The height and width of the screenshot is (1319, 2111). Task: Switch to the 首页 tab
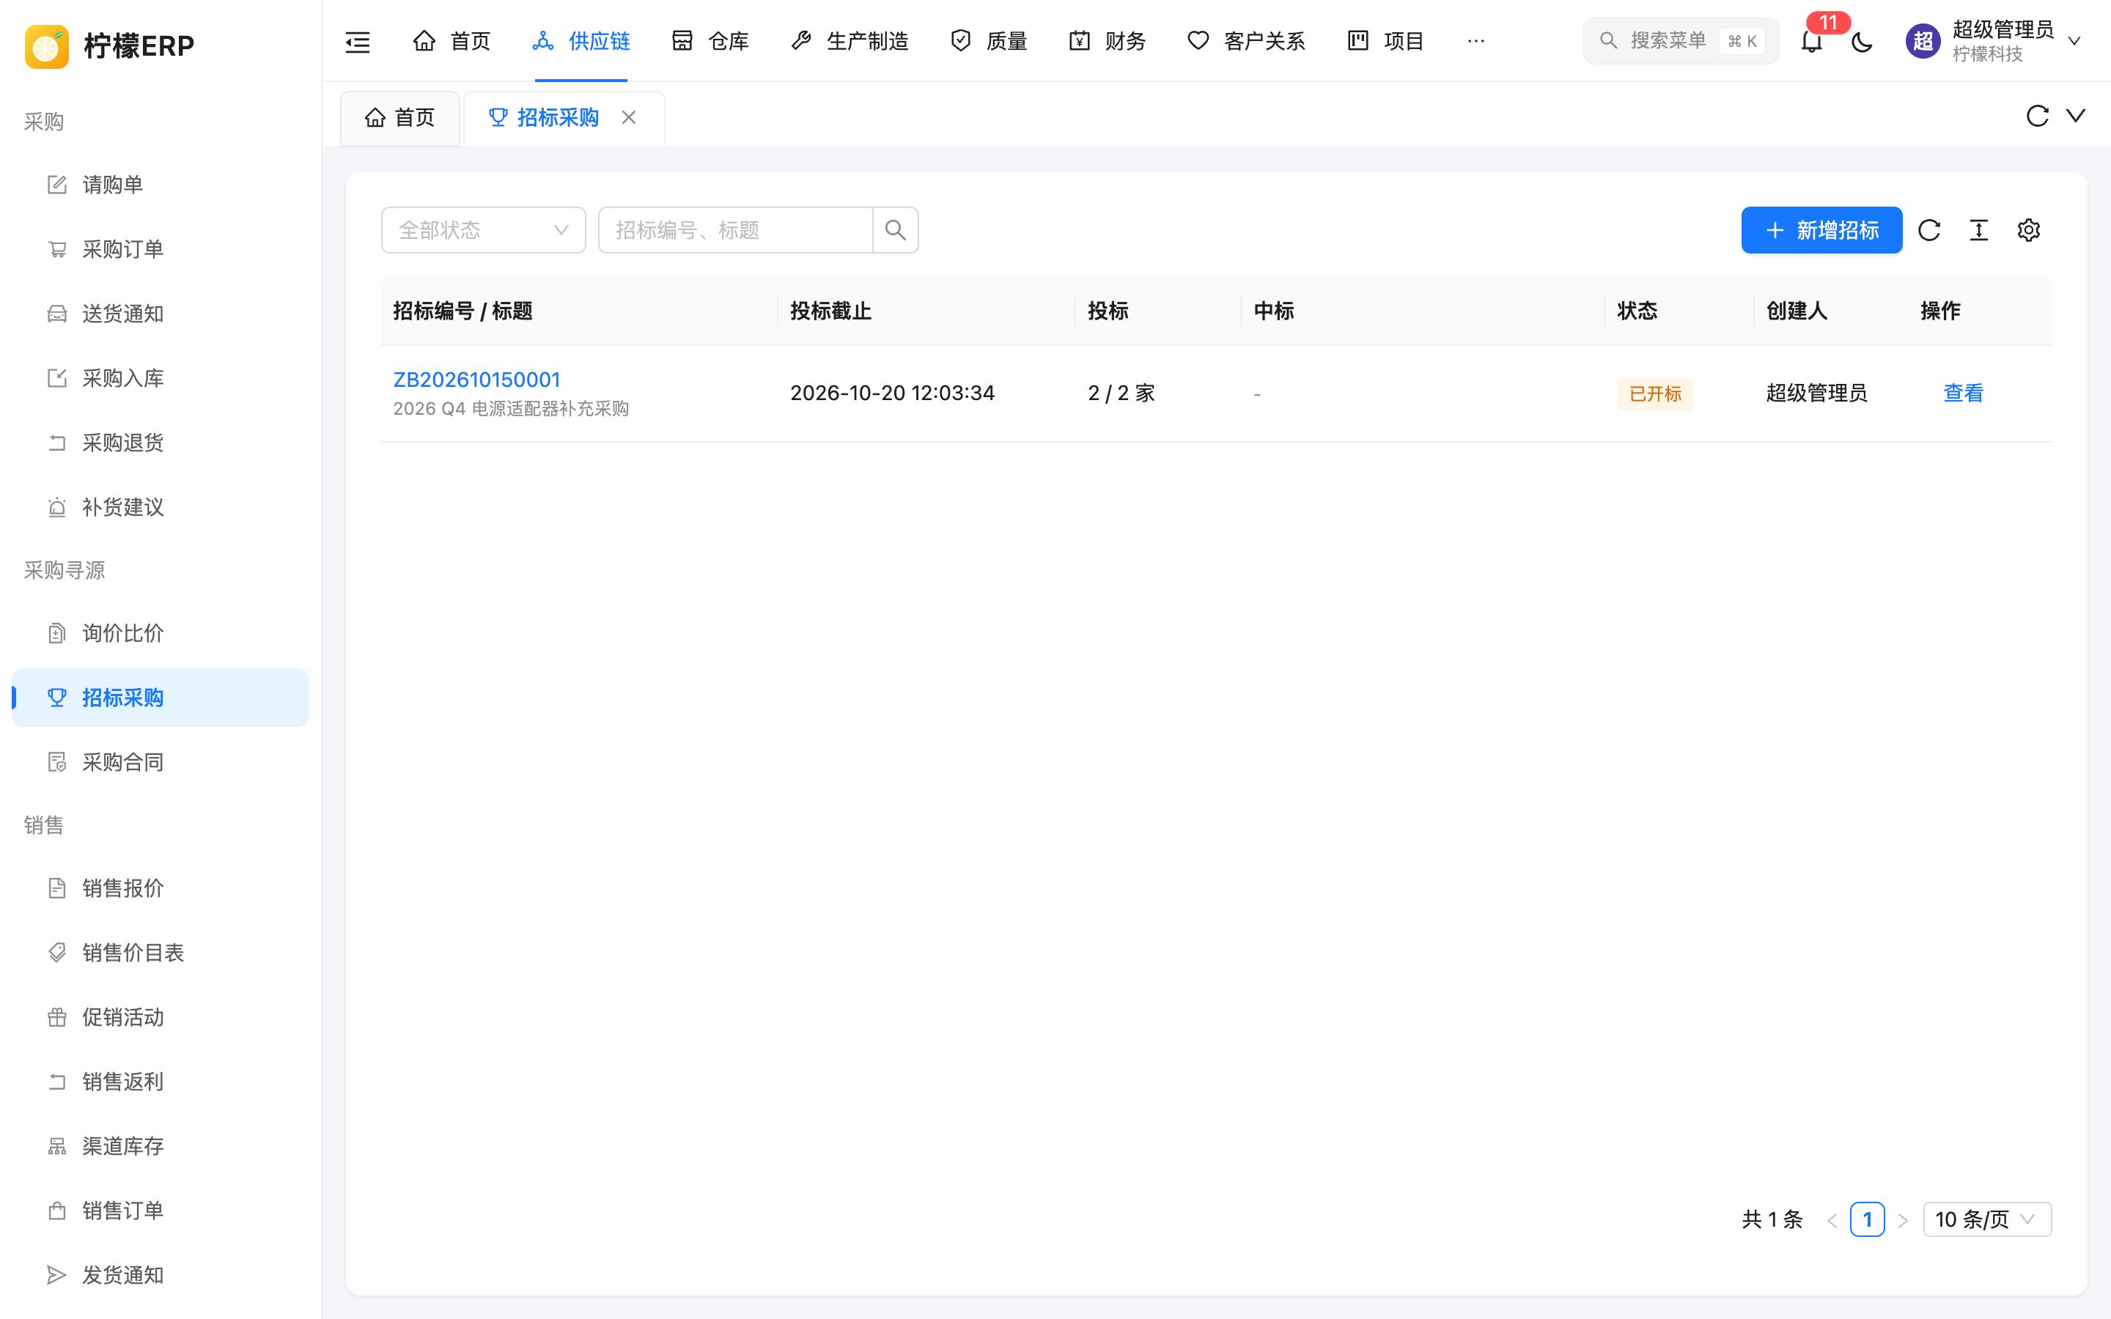tap(400, 118)
